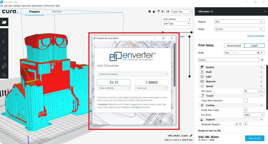Viewport: 268px width, 144px height.
Task: Open the PLA material dropdown
Action: [x=239, y=22]
